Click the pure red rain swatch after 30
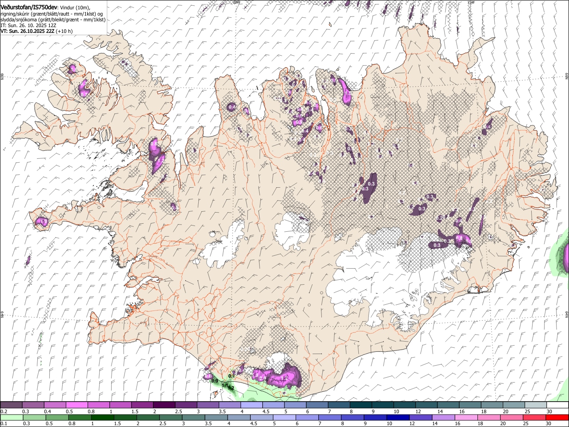The height and width of the screenshot is (427, 569). coord(557,417)
